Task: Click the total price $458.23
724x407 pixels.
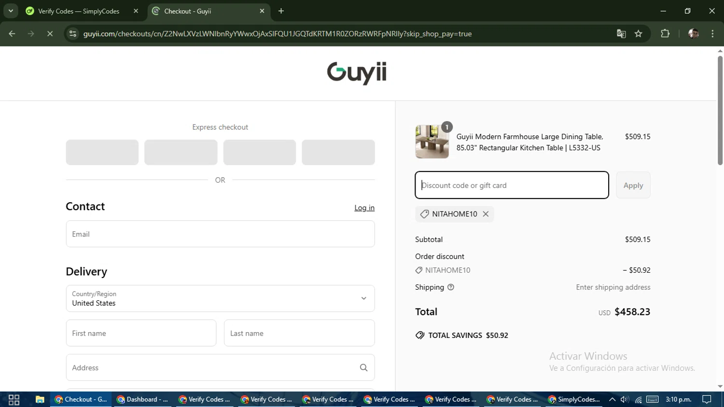Action: click(x=632, y=312)
